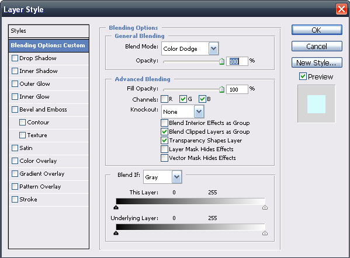Click the Opacity slider thumb

(221, 61)
